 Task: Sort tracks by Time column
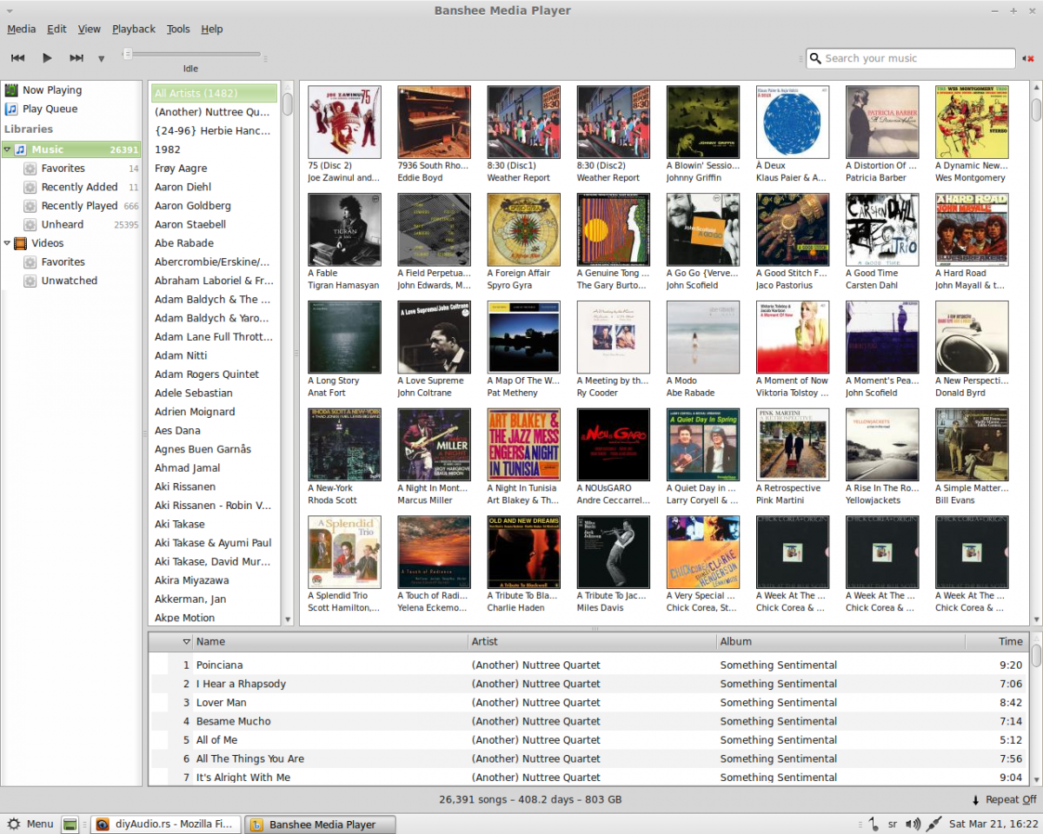tap(996, 642)
